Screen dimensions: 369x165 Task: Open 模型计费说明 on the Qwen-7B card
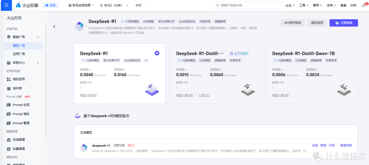pos(281,95)
